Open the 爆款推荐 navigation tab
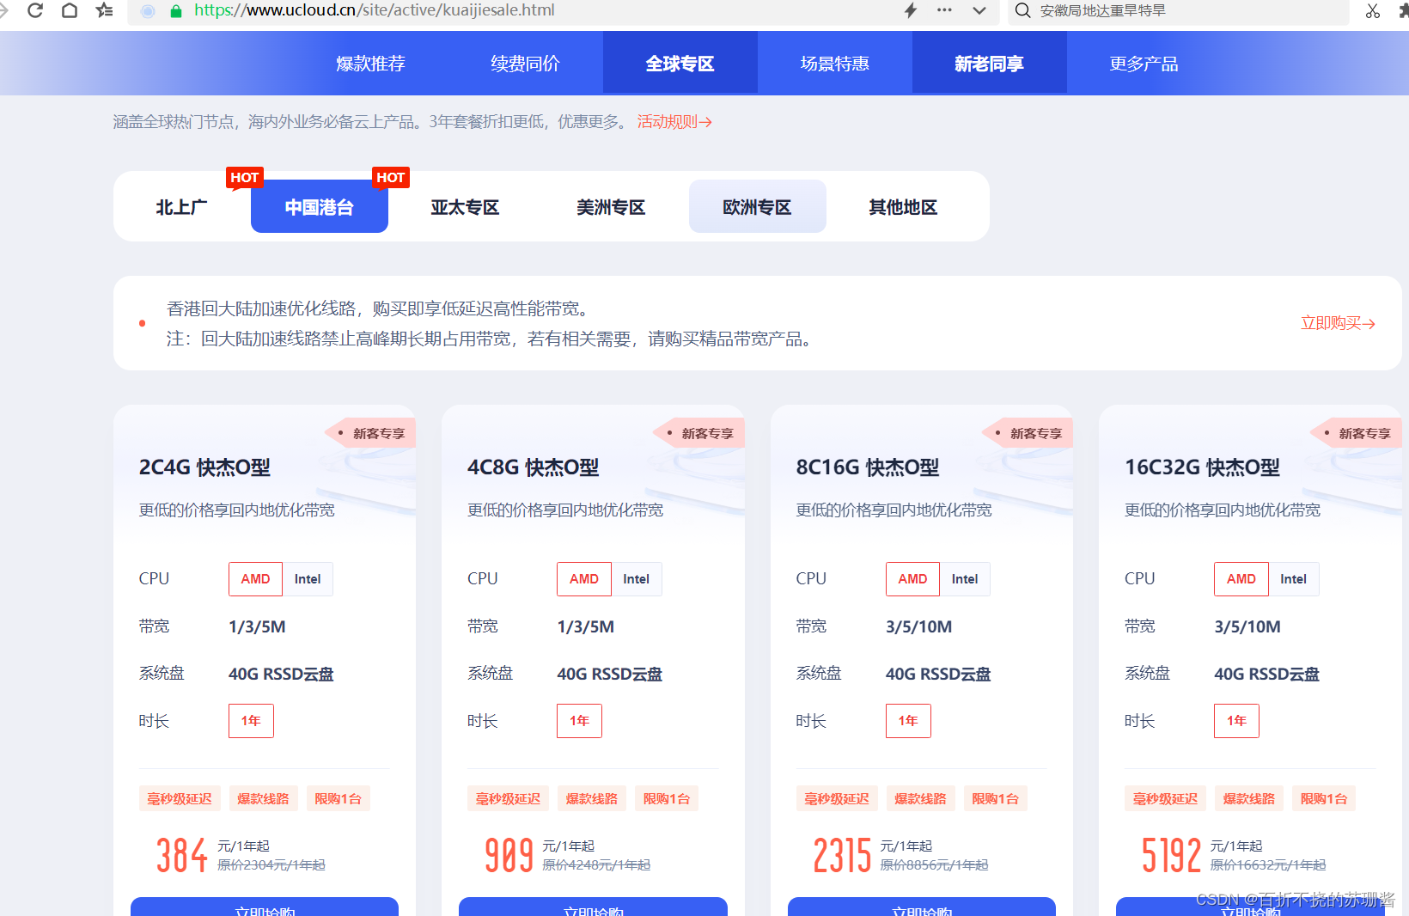 coord(370,64)
